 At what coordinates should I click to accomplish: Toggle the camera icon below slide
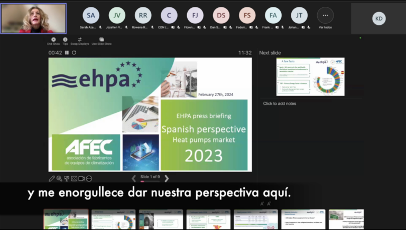click(x=81, y=179)
